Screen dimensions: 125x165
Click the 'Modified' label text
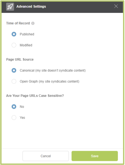26,45
